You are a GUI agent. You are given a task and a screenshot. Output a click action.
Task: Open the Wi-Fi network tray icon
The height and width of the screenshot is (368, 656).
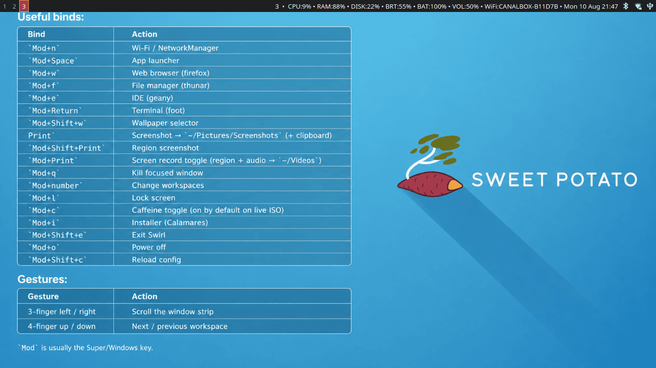click(638, 6)
